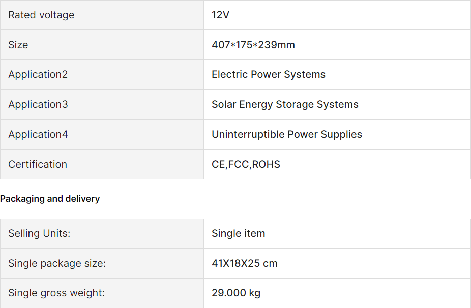The width and height of the screenshot is (471, 308).
Task: Click the Packaging and delivery heading
Action: coord(50,199)
